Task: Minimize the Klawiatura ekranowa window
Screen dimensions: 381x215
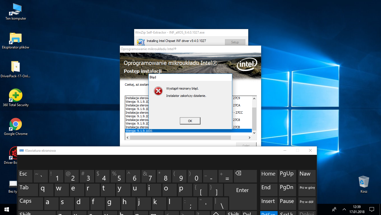Action: click(285, 150)
